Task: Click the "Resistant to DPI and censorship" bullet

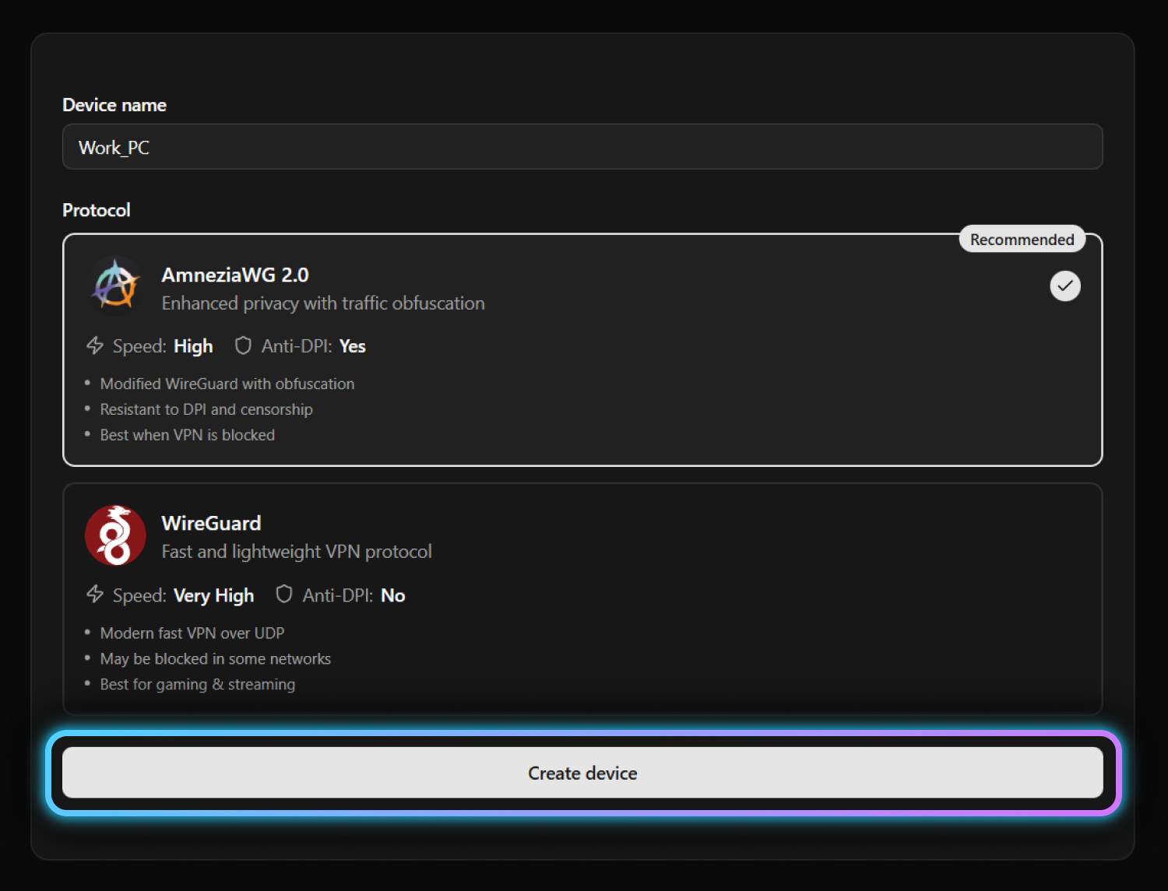Action: click(x=206, y=409)
